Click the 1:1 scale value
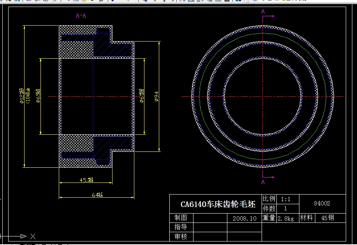 coord(285,199)
